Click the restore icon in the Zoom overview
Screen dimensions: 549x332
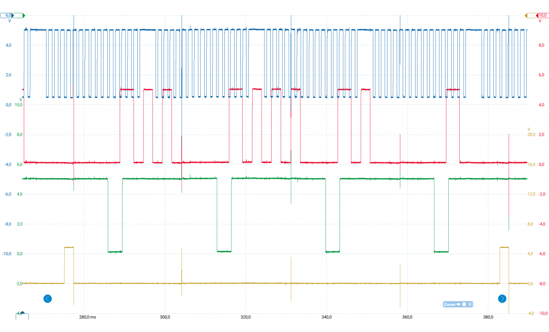click(x=464, y=304)
